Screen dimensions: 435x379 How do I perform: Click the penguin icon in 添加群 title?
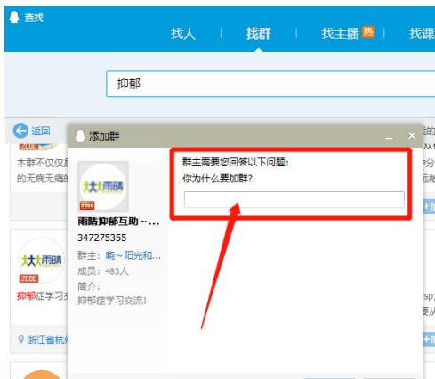pos(80,136)
